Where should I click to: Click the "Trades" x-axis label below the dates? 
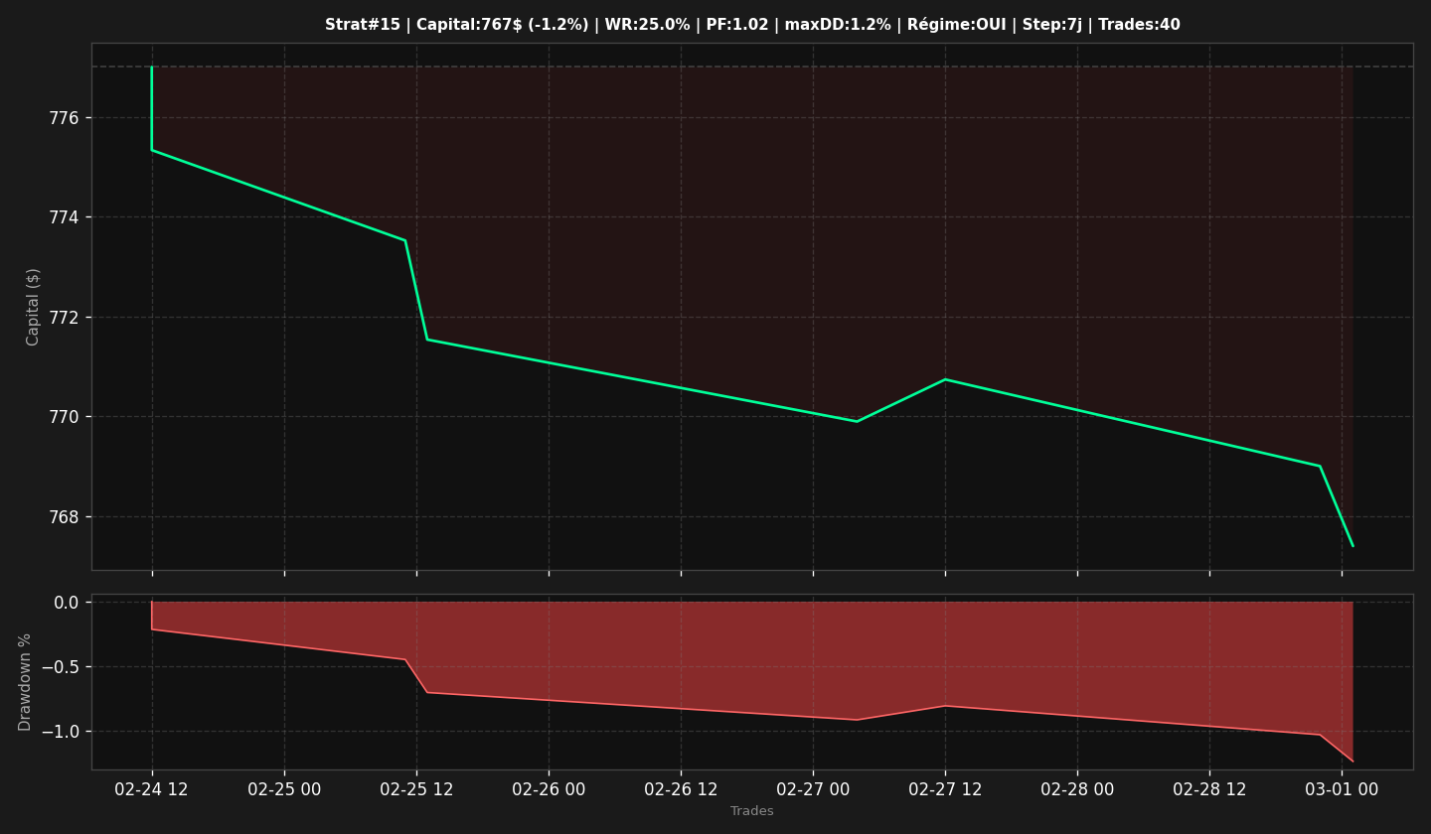752,811
